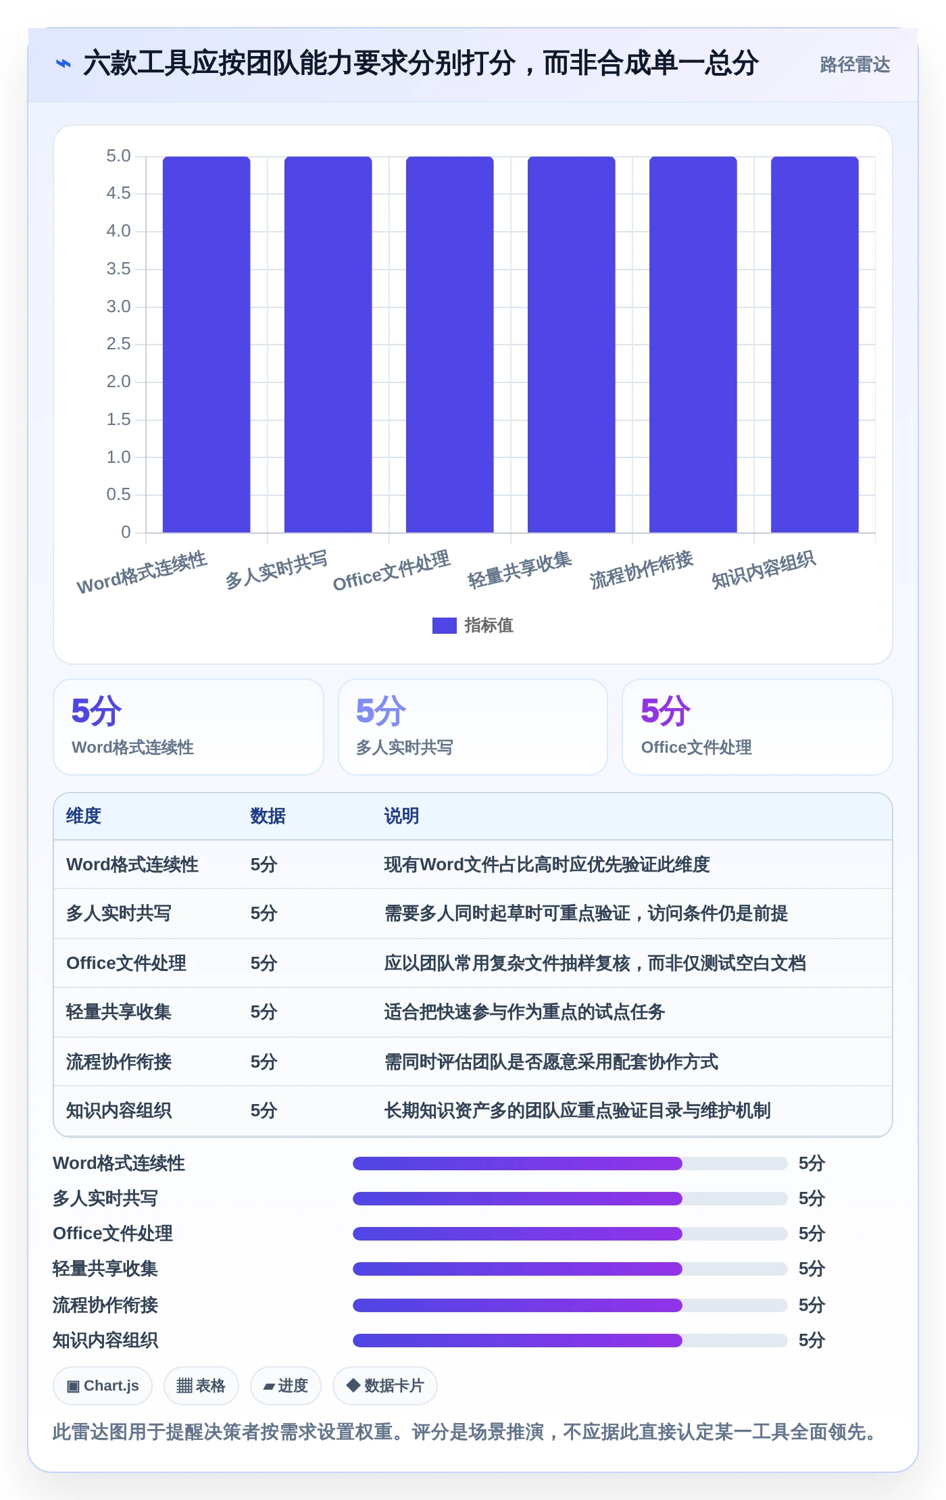Click description 现有Word文件占比高时应优先验证此维度
Screen dimensions: 946x1500
click(547, 865)
